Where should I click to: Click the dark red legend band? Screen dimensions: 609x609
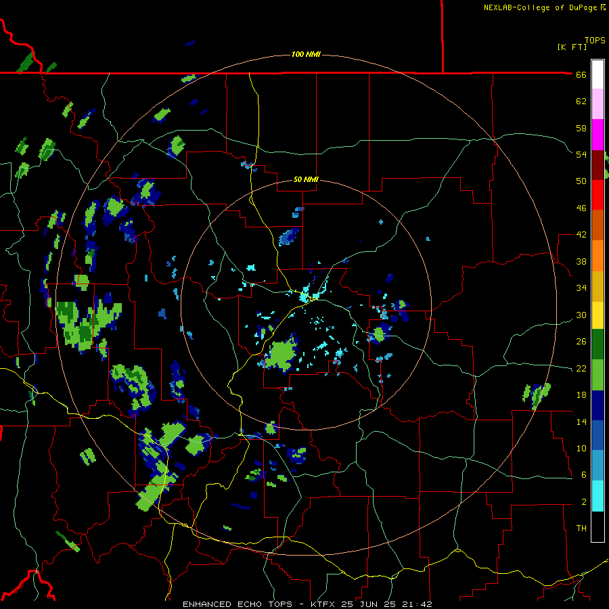(597, 165)
